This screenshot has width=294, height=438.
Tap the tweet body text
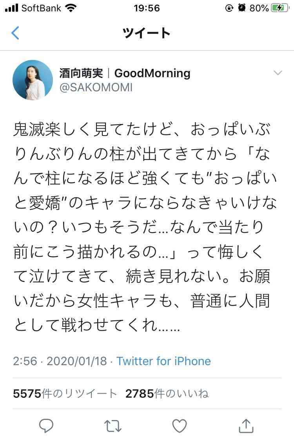(145, 227)
